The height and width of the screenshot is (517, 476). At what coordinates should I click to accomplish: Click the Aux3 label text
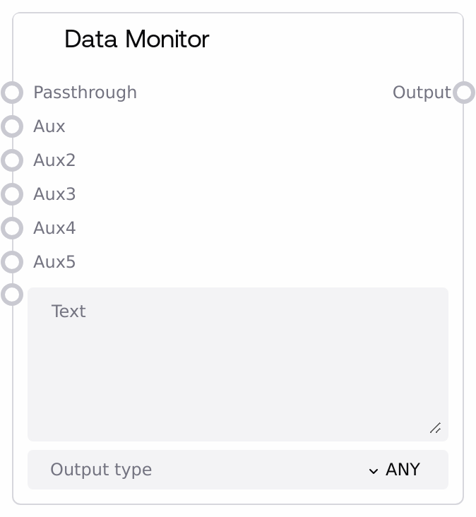click(x=54, y=194)
